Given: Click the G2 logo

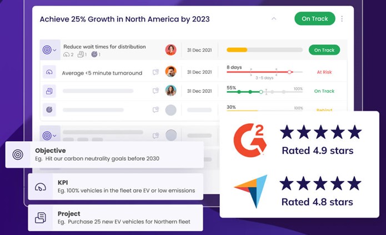Looking at the screenshot, I should [x=250, y=141].
